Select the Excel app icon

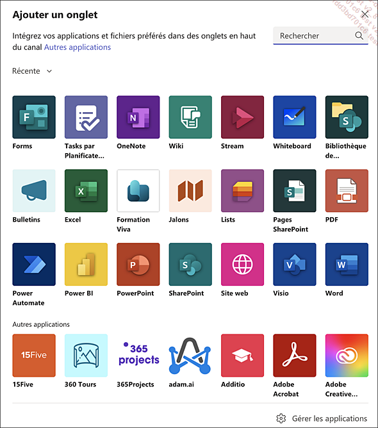tap(86, 191)
